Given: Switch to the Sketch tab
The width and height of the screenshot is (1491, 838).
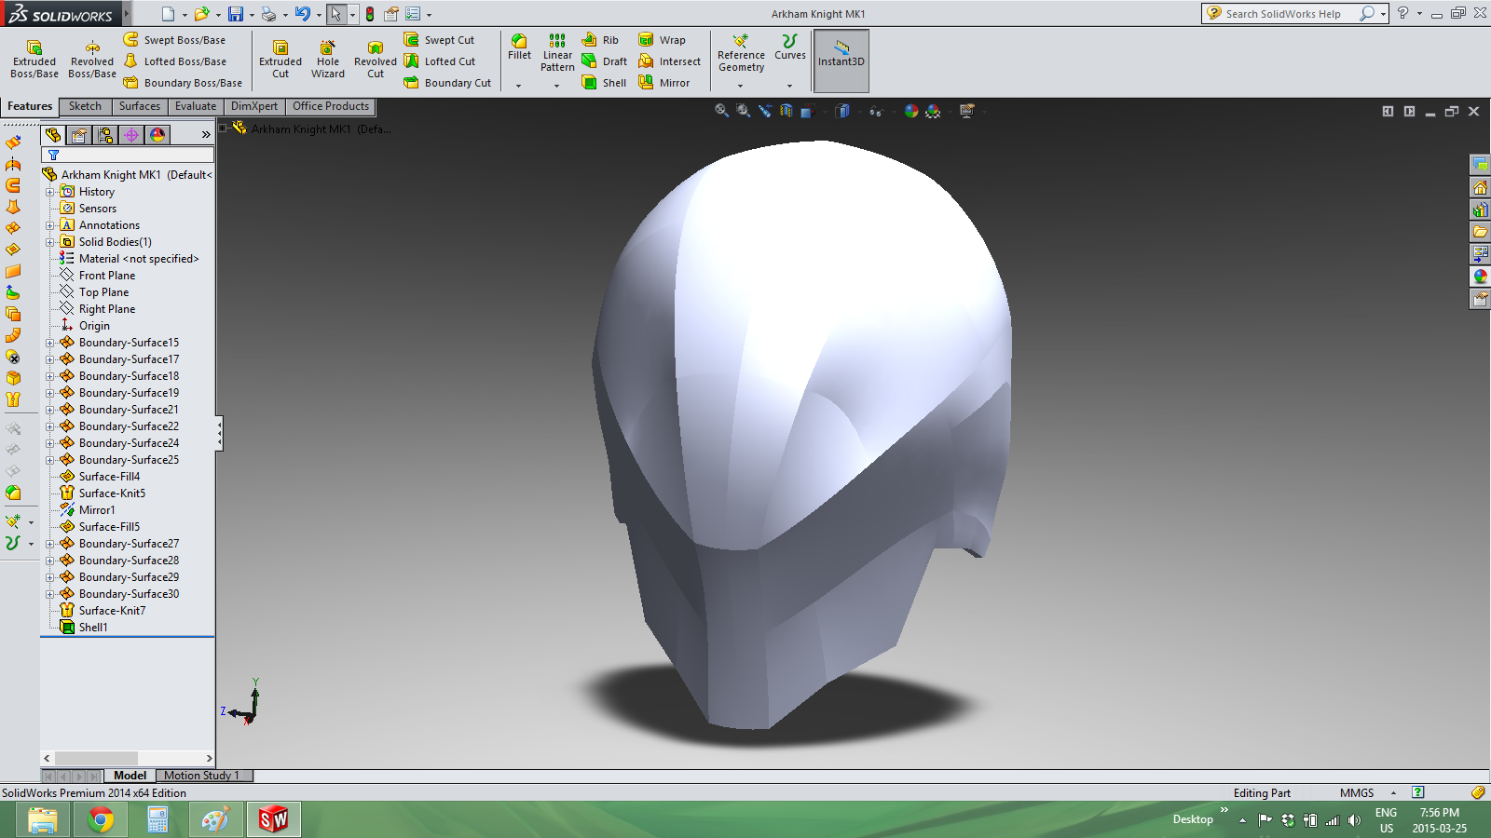Looking at the screenshot, I should [85, 106].
